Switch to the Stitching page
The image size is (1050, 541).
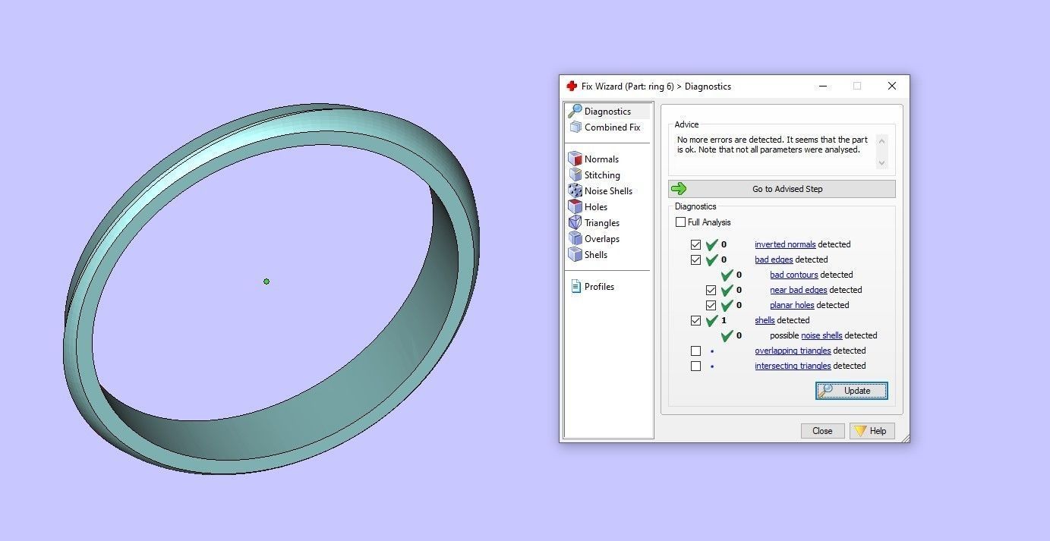pyautogui.click(x=602, y=175)
